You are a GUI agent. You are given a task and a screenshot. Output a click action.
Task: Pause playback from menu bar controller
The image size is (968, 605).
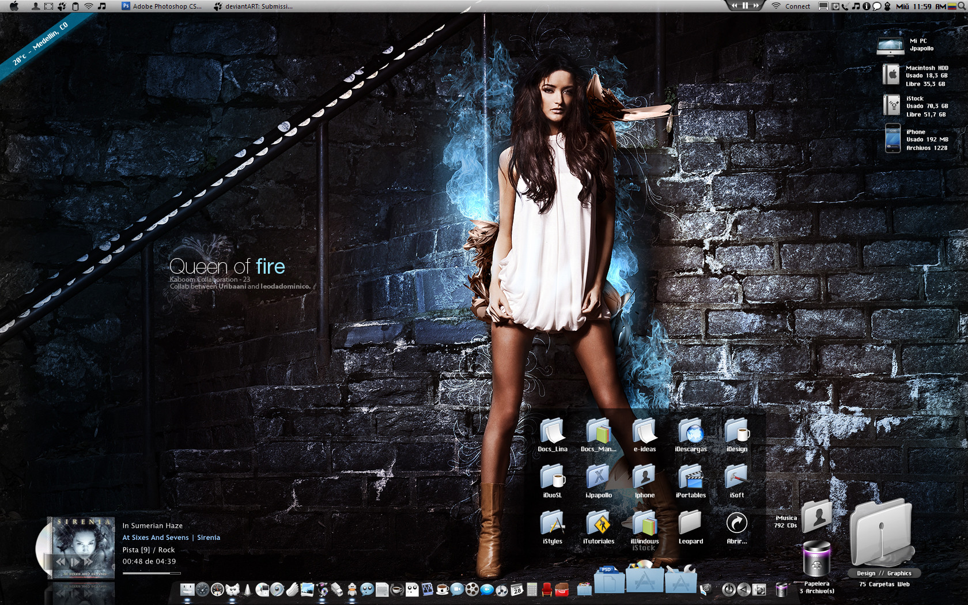click(745, 6)
